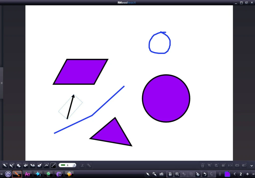Choose the magic star pointer tool
This screenshot has height=178, width=255.
(x=155, y=174)
